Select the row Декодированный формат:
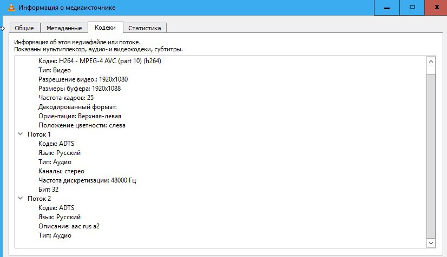This screenshot has width=447, height=257. tap(77, 107)
